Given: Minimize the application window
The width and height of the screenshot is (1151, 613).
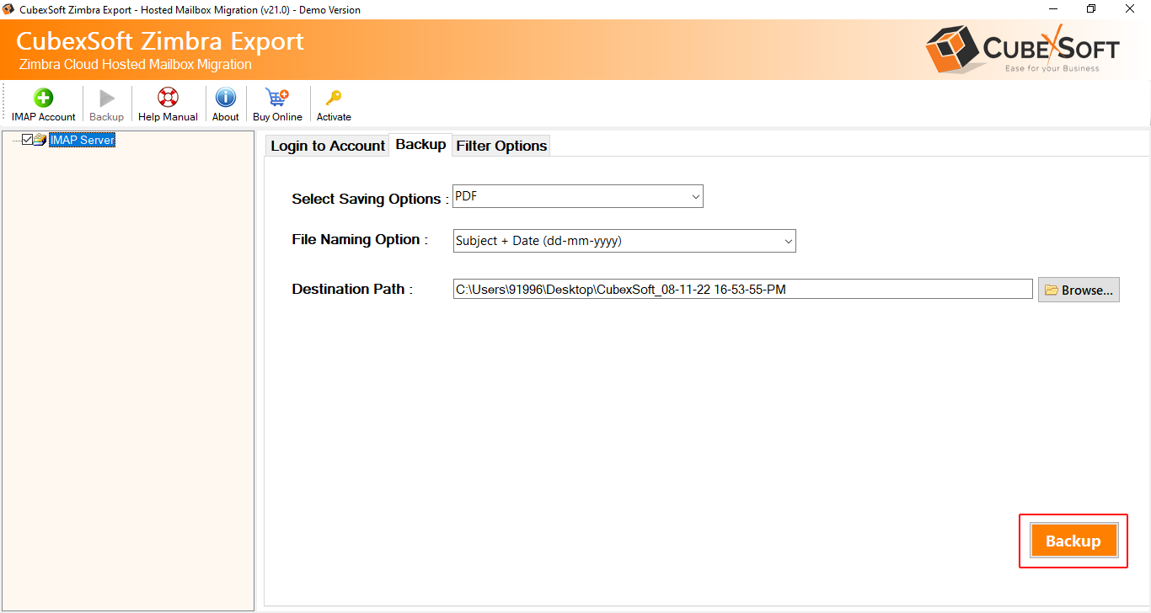Looking at the screenshot, I should 1053,9.
